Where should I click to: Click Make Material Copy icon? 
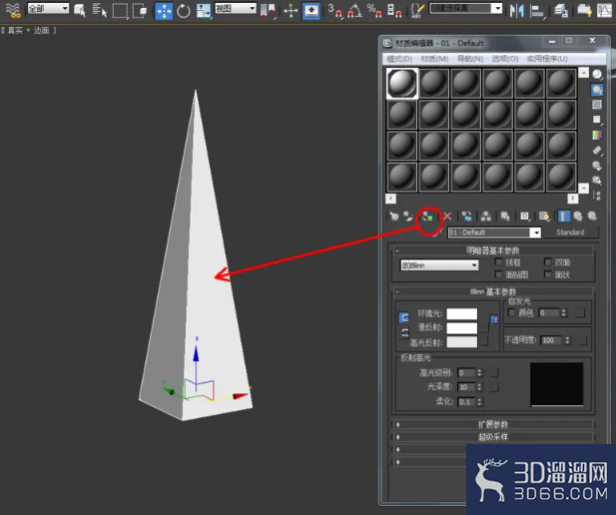pos(466,216)
